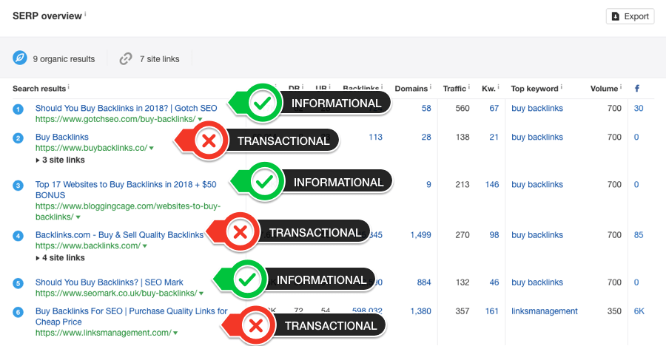Open the info icon next to Domains header
Viewport: 666px width, 346px height.
(x=430, y=86)
